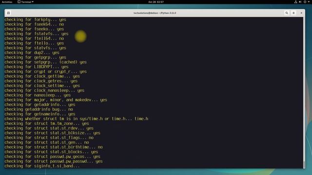Click line 'checking getaddrinfo bug... no'
This screenshot has height=175, width=312.
(39, 109)
